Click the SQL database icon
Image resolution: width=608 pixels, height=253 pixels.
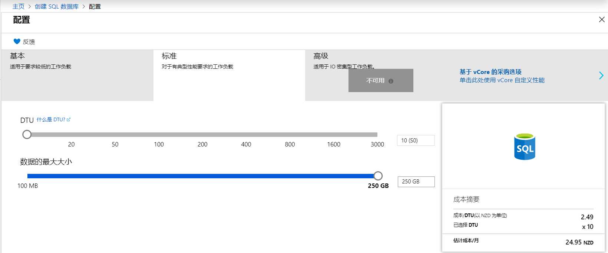[x=525, y=147]
